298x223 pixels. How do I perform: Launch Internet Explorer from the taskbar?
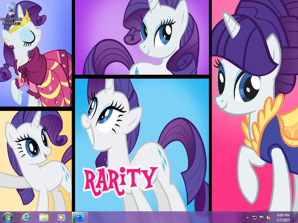(x=26, y=217)
